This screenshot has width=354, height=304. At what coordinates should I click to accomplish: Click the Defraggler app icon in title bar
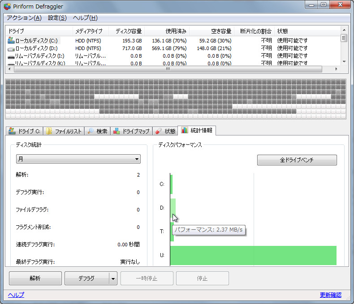7,6
